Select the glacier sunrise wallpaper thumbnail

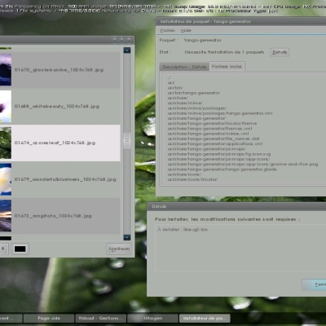tap(6, 70)
